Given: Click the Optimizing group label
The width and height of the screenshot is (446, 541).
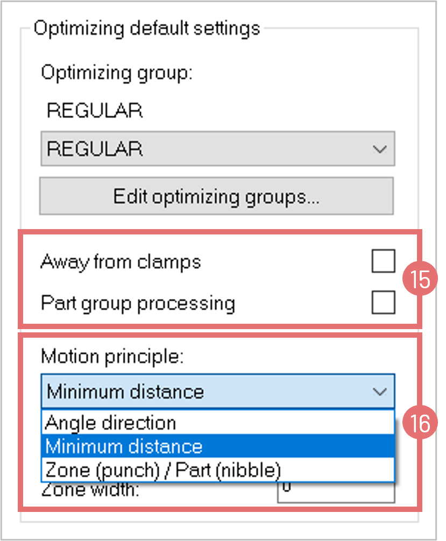Looking at the screenshot, I should click(116, 72).
